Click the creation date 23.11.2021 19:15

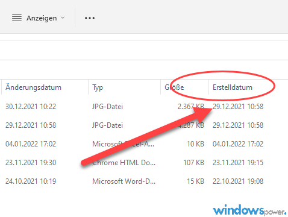click(238, 163)
